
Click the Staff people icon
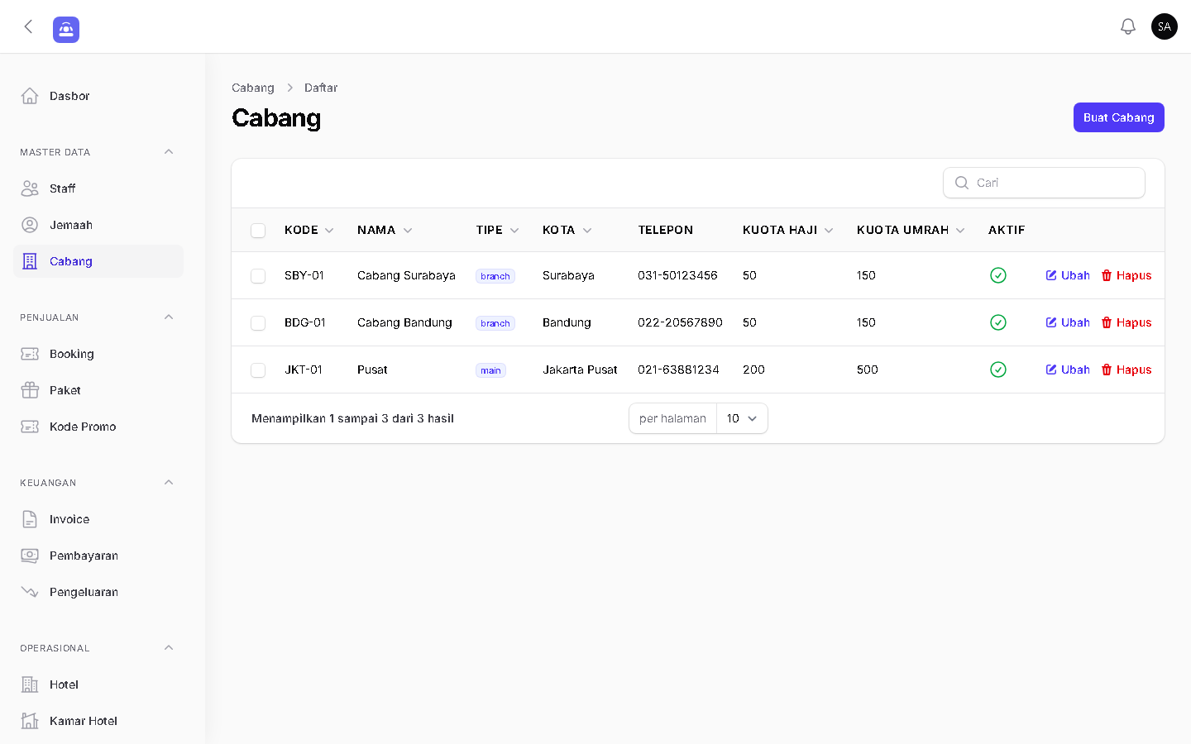30,188
